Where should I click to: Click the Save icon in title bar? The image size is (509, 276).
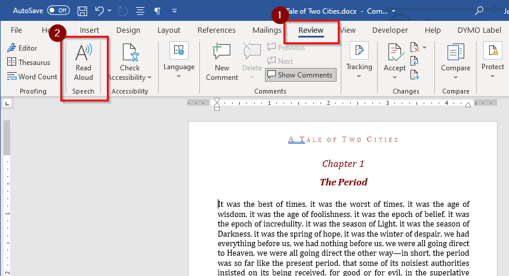[82, 11]
